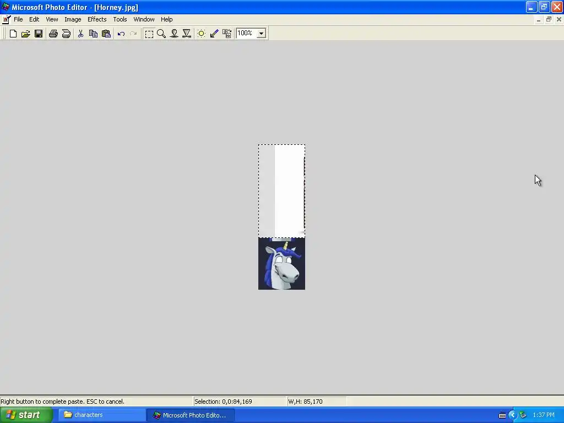Image resolution: width=564 pixels, height=423 pixels.
Task: Activate the dashed rectangle Select tool
Action: [x=149, y=34]
